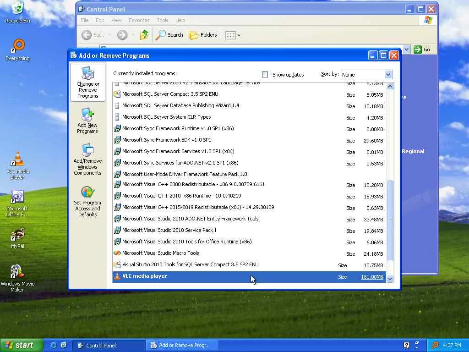Click the Start button
Viewport: 469px width, 352px height.
[x=21, y=345]
